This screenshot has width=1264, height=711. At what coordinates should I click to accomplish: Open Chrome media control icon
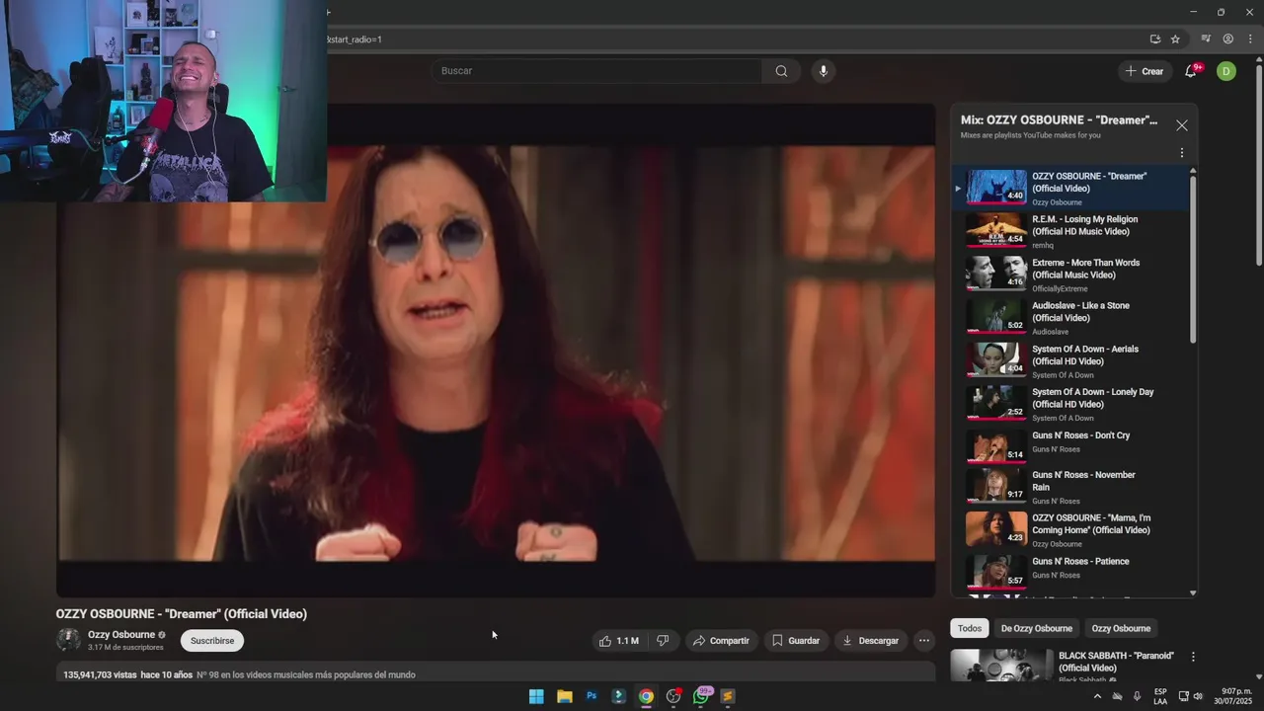tap(1206, 39)
